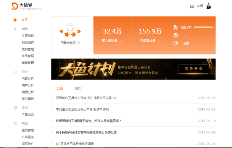The height and width of the screenshot is (148, 232).
Task: Click help icon beside 图文阅读量
Action: coord(121,41)
